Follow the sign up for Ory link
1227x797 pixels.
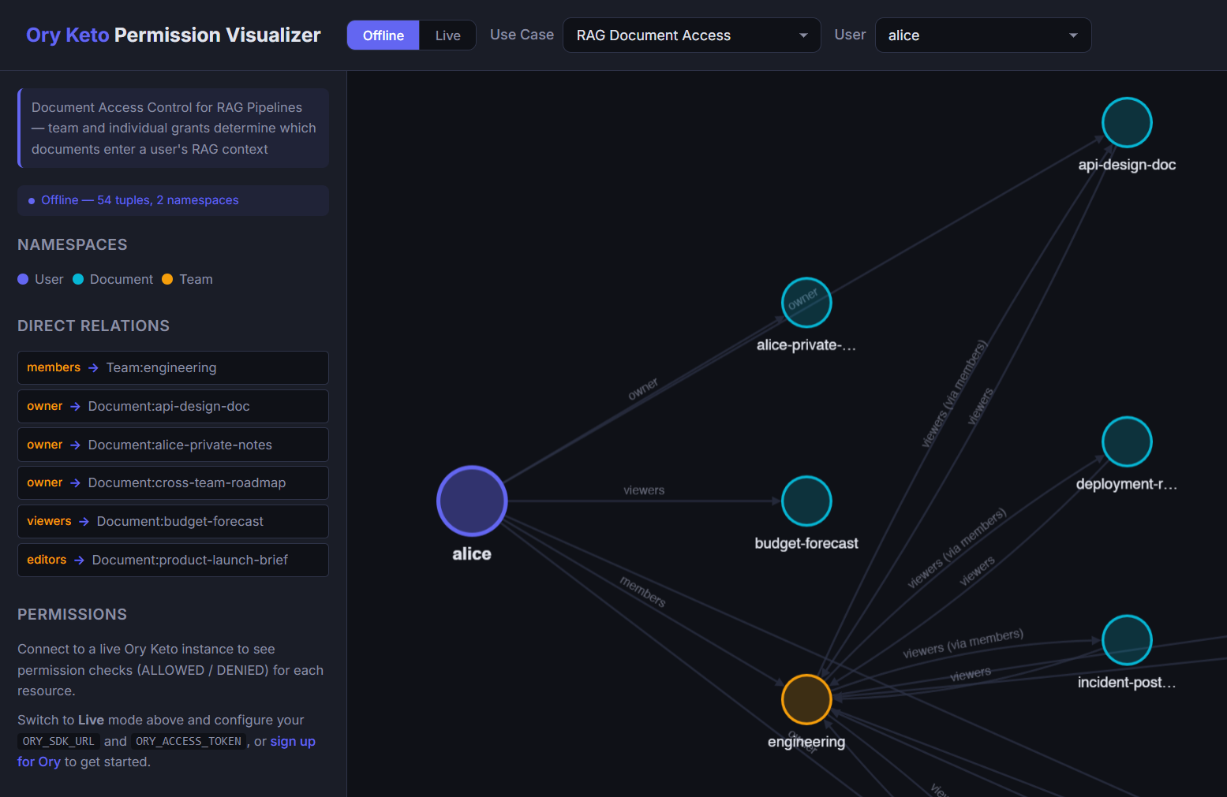pyautogui.click(x=293, y=741)
